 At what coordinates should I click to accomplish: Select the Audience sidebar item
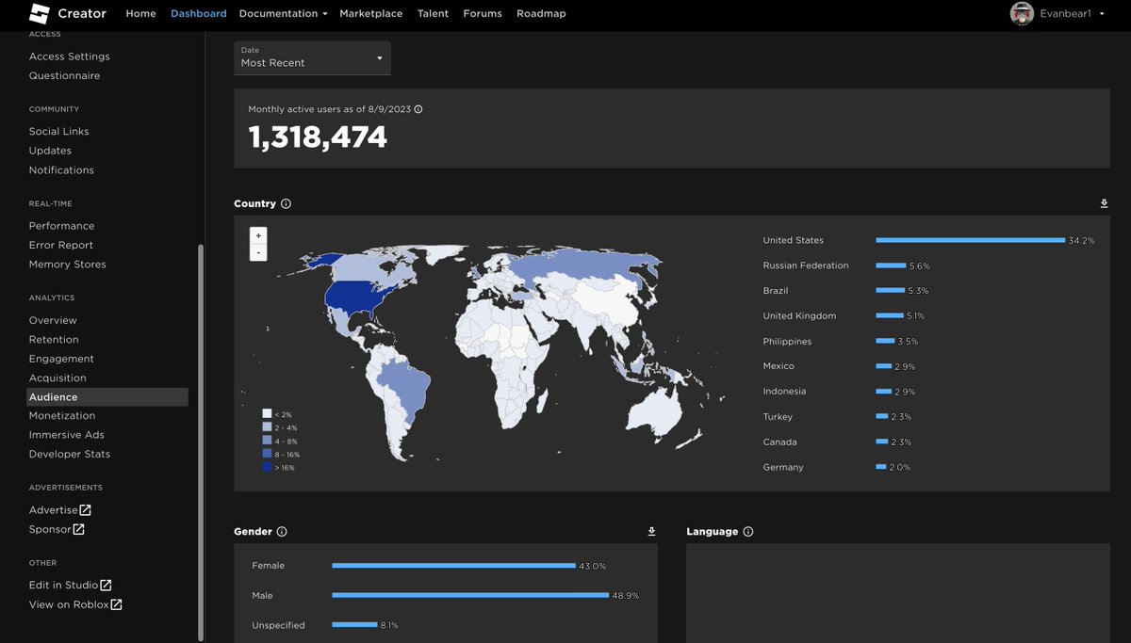tap(107, 397)
